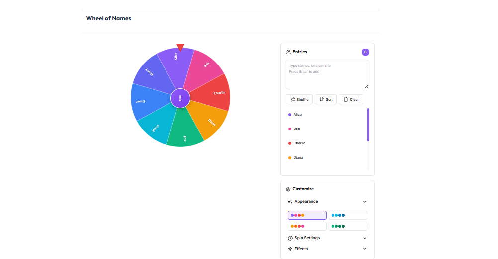
Task: Expand the Spin Settings section
Action: 328,238
